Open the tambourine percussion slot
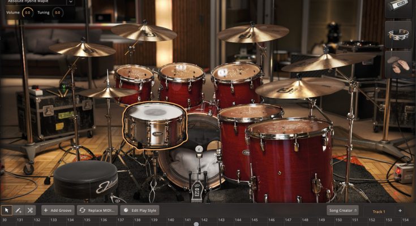The height and width of the screenshot is (226, 416). (x=398, y=34)
